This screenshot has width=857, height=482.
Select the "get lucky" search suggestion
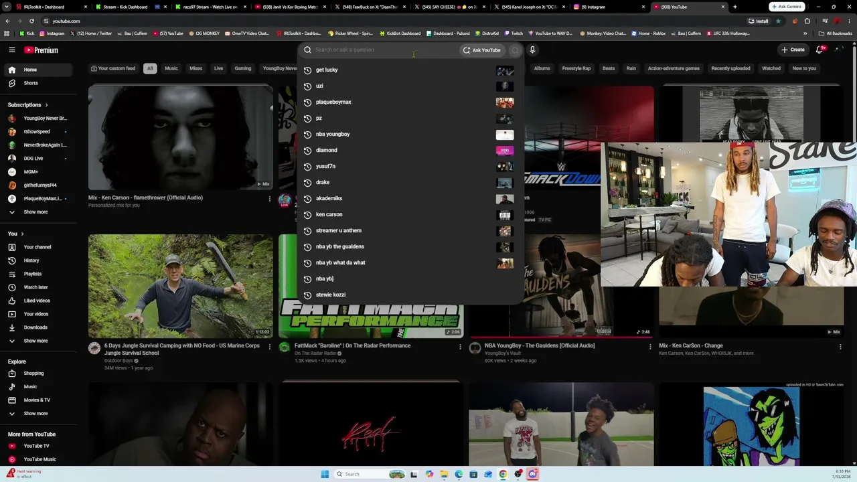(x=409, y=70)
